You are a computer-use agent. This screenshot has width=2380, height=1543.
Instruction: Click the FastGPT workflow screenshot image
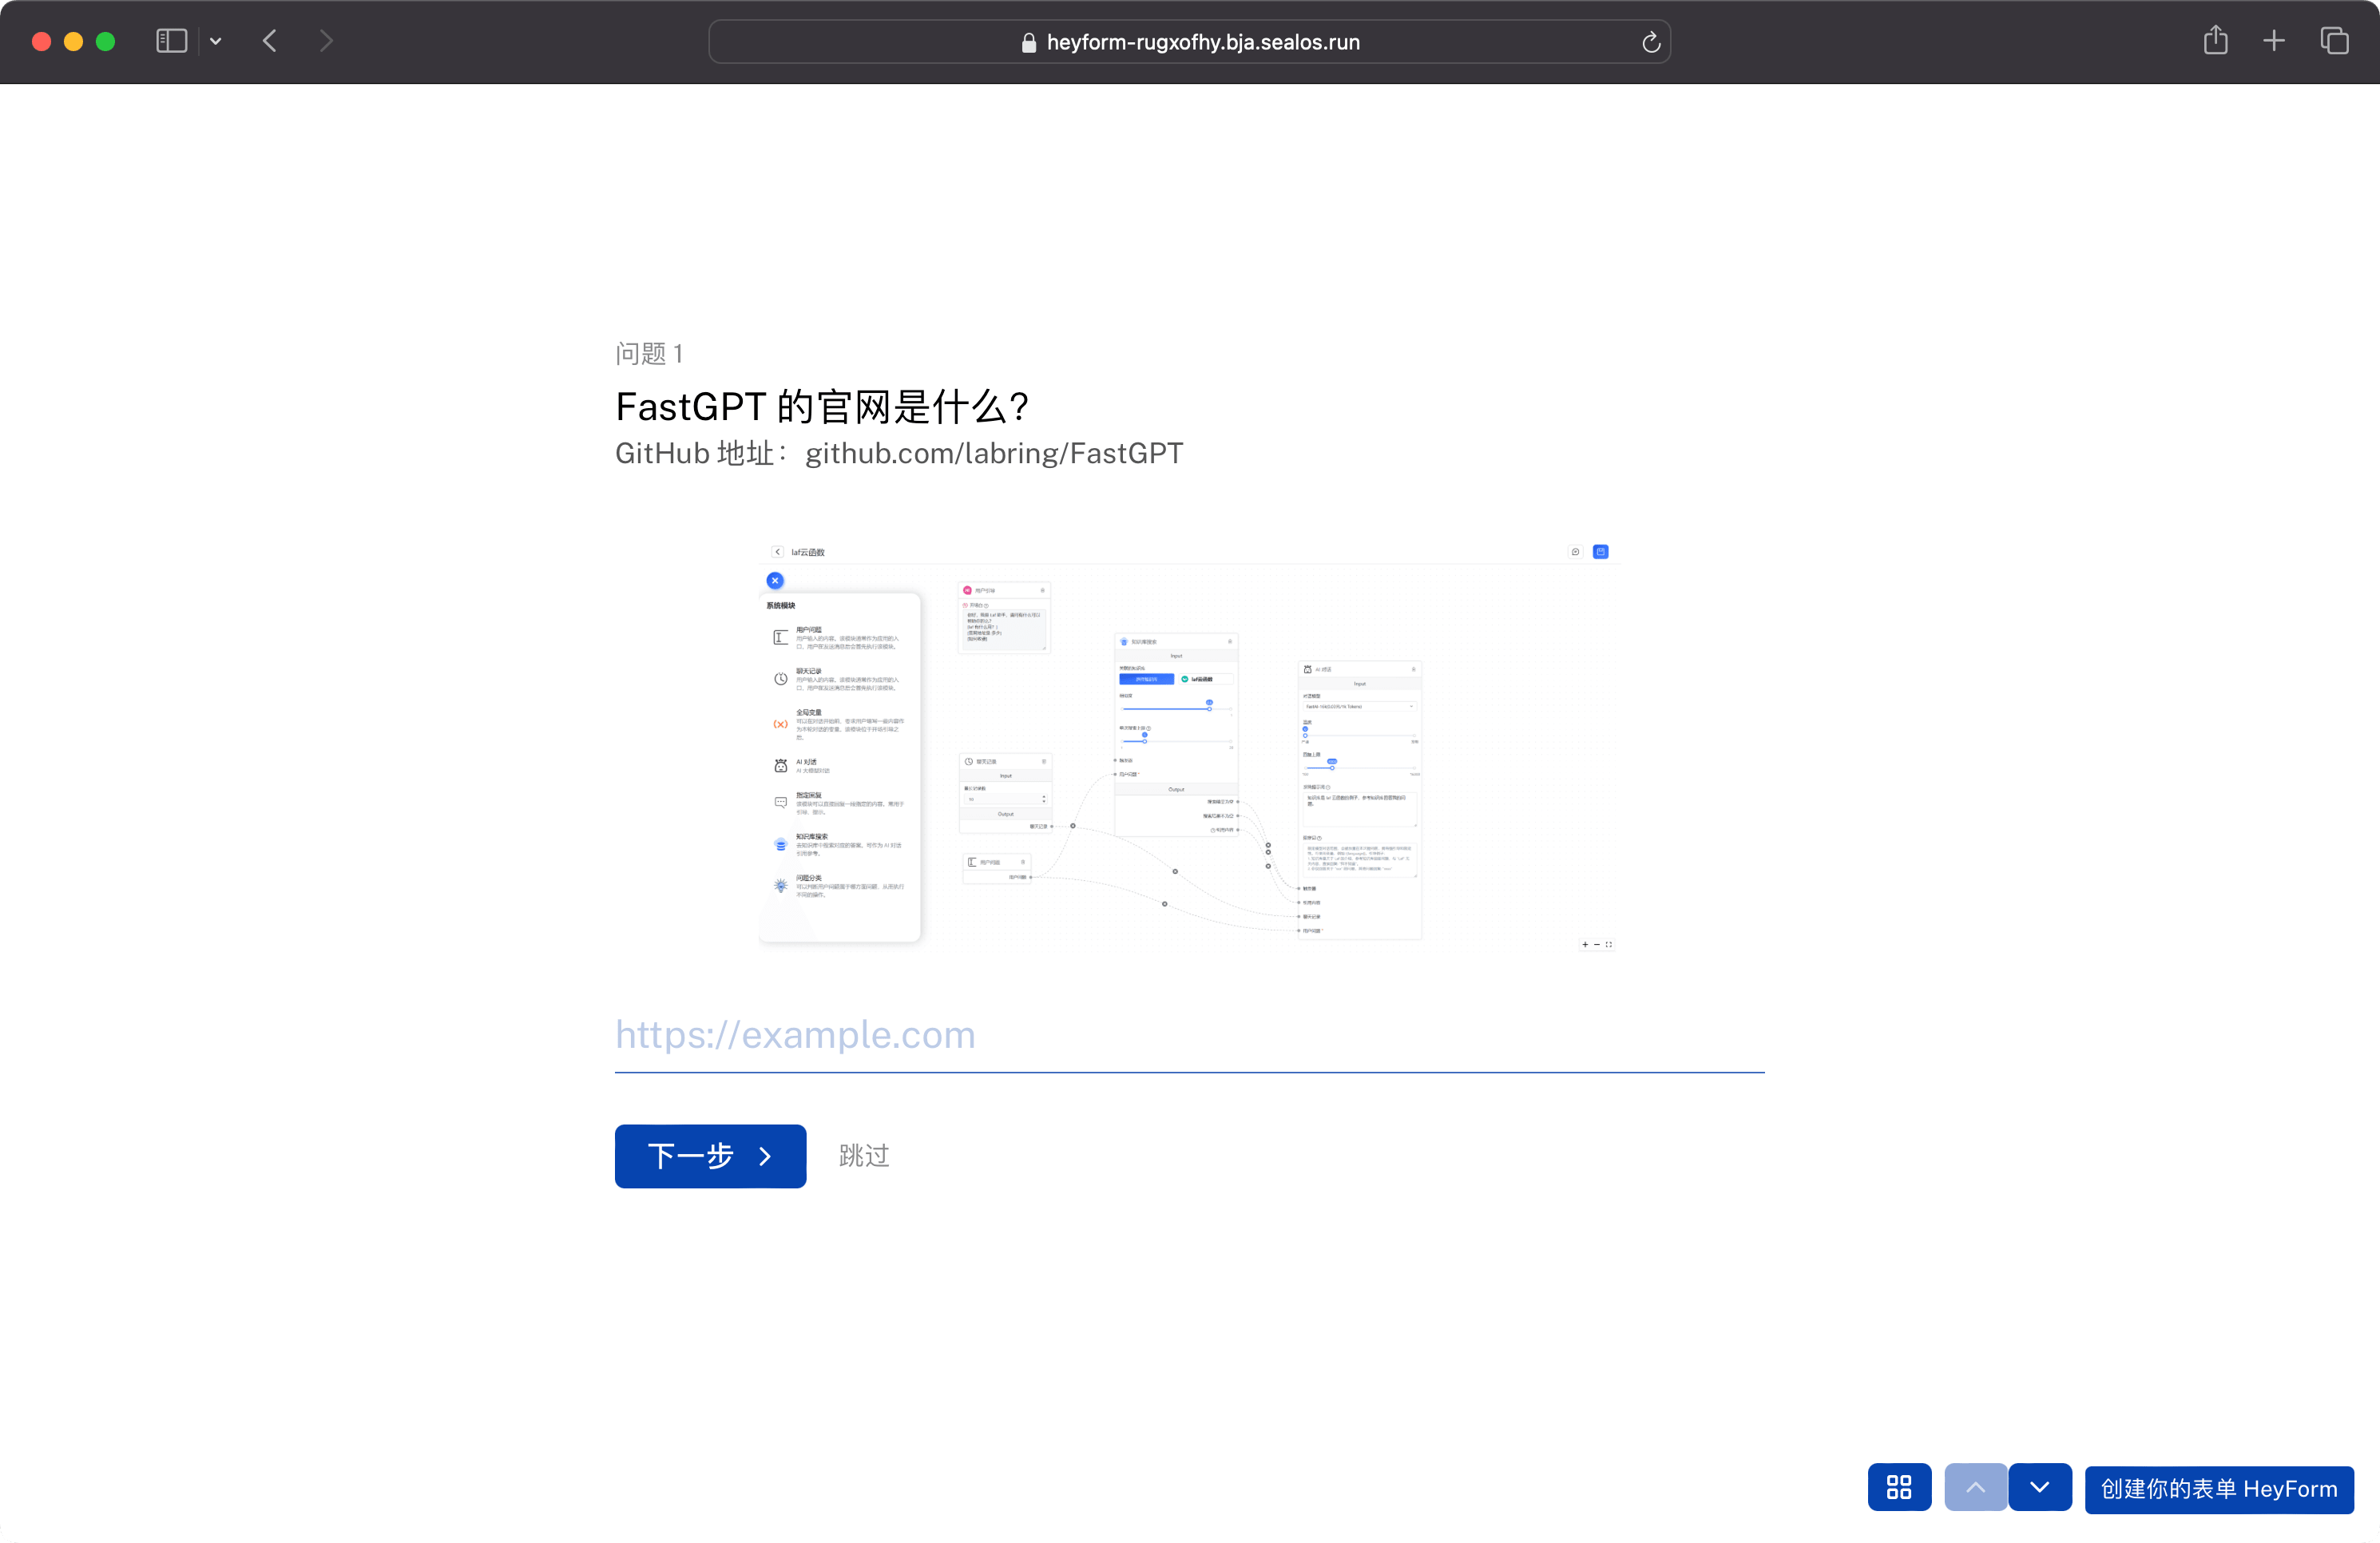(1189, 746)
